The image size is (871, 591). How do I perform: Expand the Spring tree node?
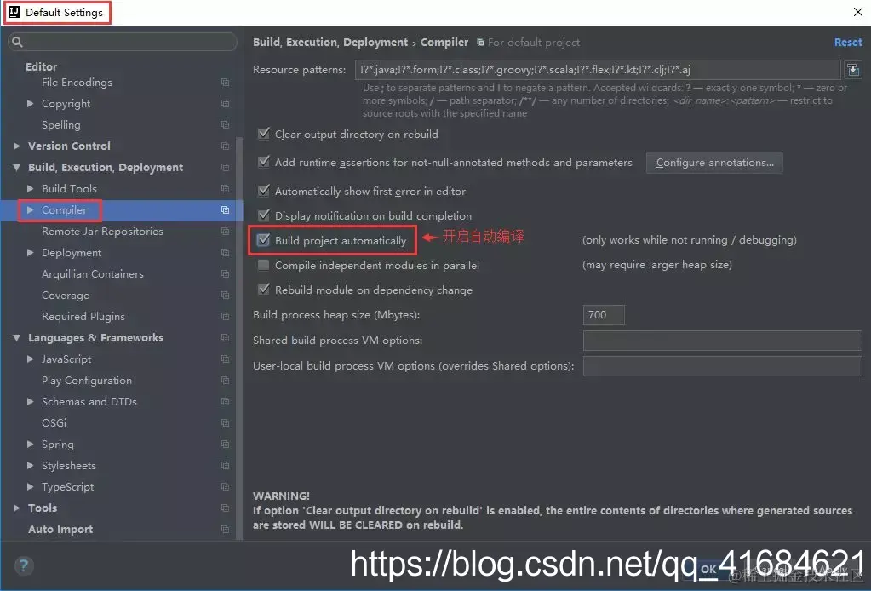click(31, 445)
